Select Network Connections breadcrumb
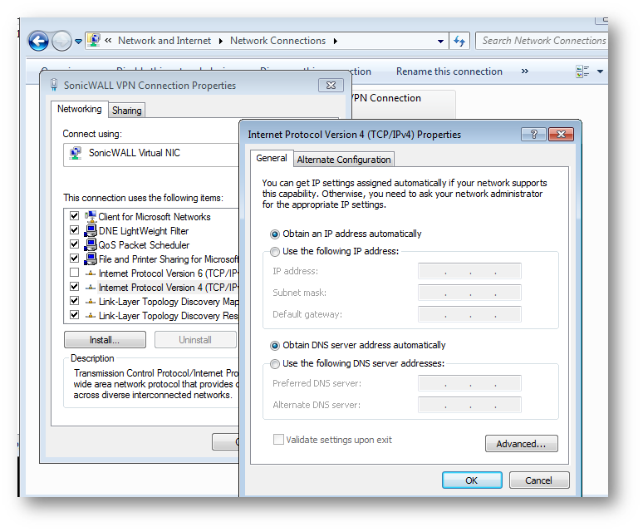This screenshot has width=643, height=532. (277, 41)
